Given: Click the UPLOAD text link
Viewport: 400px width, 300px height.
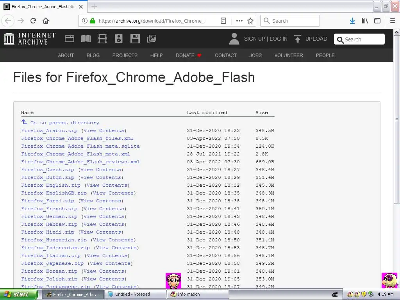Looking at the screenshot, I should (316, 39).
